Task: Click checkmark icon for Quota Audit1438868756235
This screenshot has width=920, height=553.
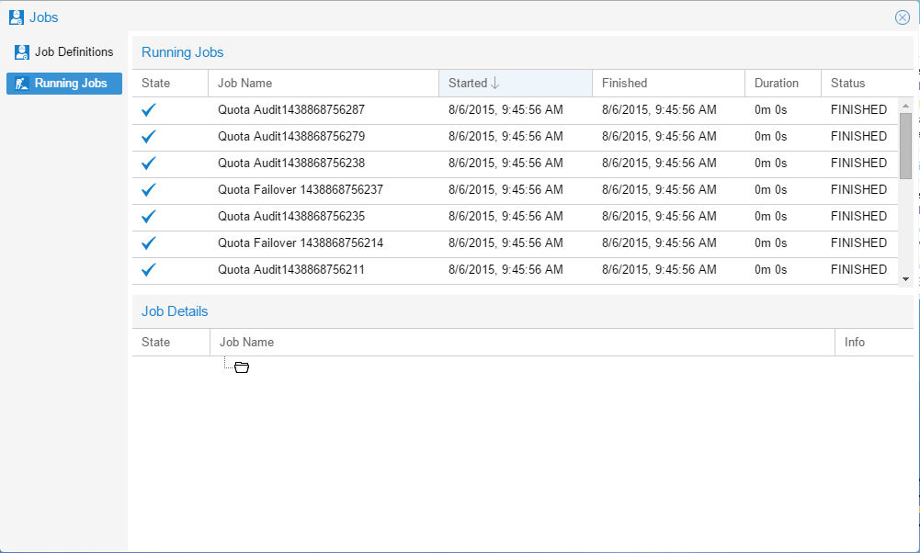Action: pyautogui.click(x=149, y=217)
